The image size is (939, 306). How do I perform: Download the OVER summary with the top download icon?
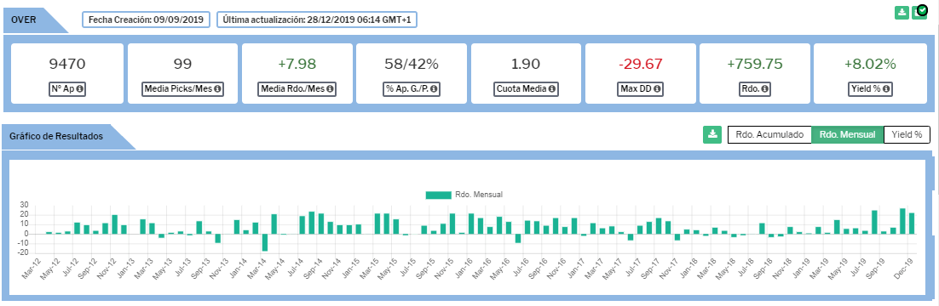pos(902,13)
